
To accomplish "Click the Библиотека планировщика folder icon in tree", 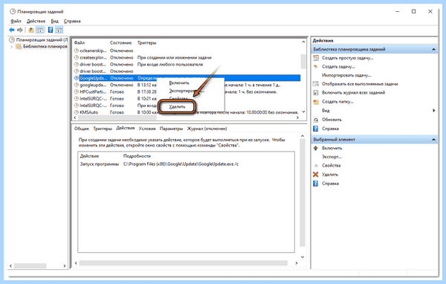I will click(19, 47).
